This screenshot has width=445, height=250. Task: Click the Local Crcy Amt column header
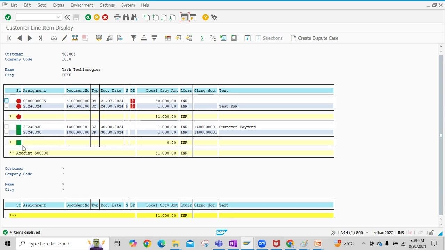coord(157,91)
